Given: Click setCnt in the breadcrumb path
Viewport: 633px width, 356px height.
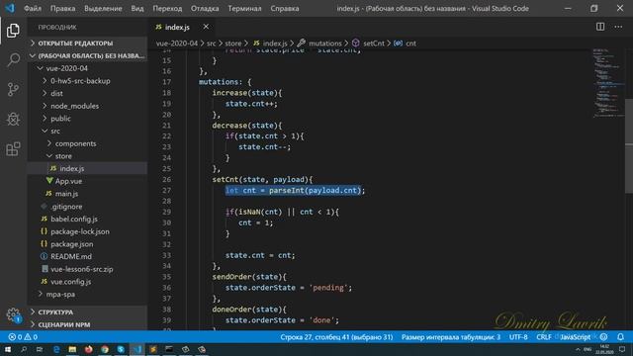Looking at the screenshot, I should 374,44.
